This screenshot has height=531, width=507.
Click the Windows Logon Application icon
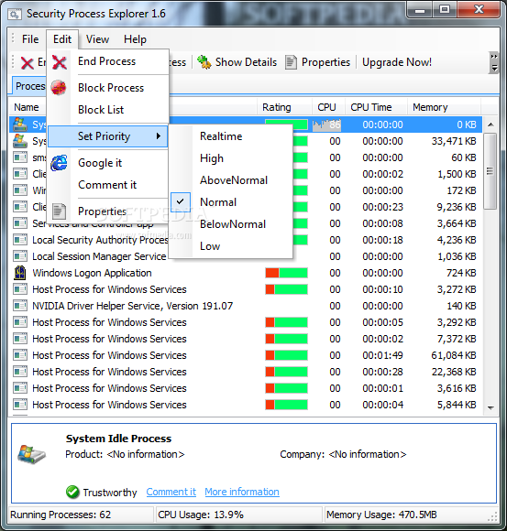coord(20,273)
